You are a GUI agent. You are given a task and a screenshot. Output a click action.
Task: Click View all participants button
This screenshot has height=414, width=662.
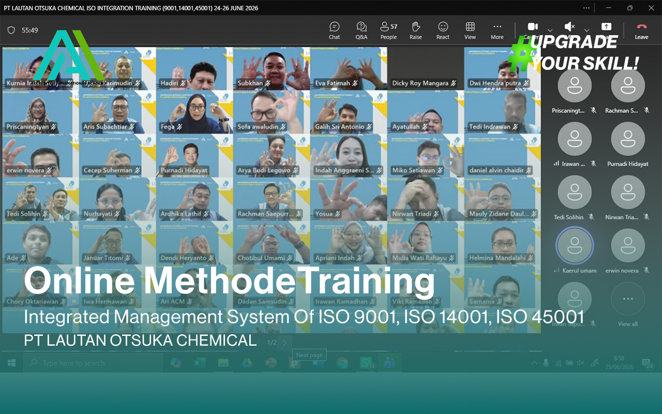pos(628,304)
